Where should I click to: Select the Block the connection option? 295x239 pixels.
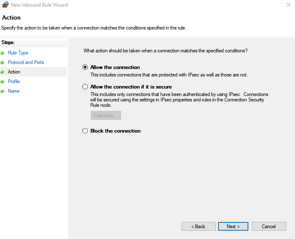(x=85, y=131)
